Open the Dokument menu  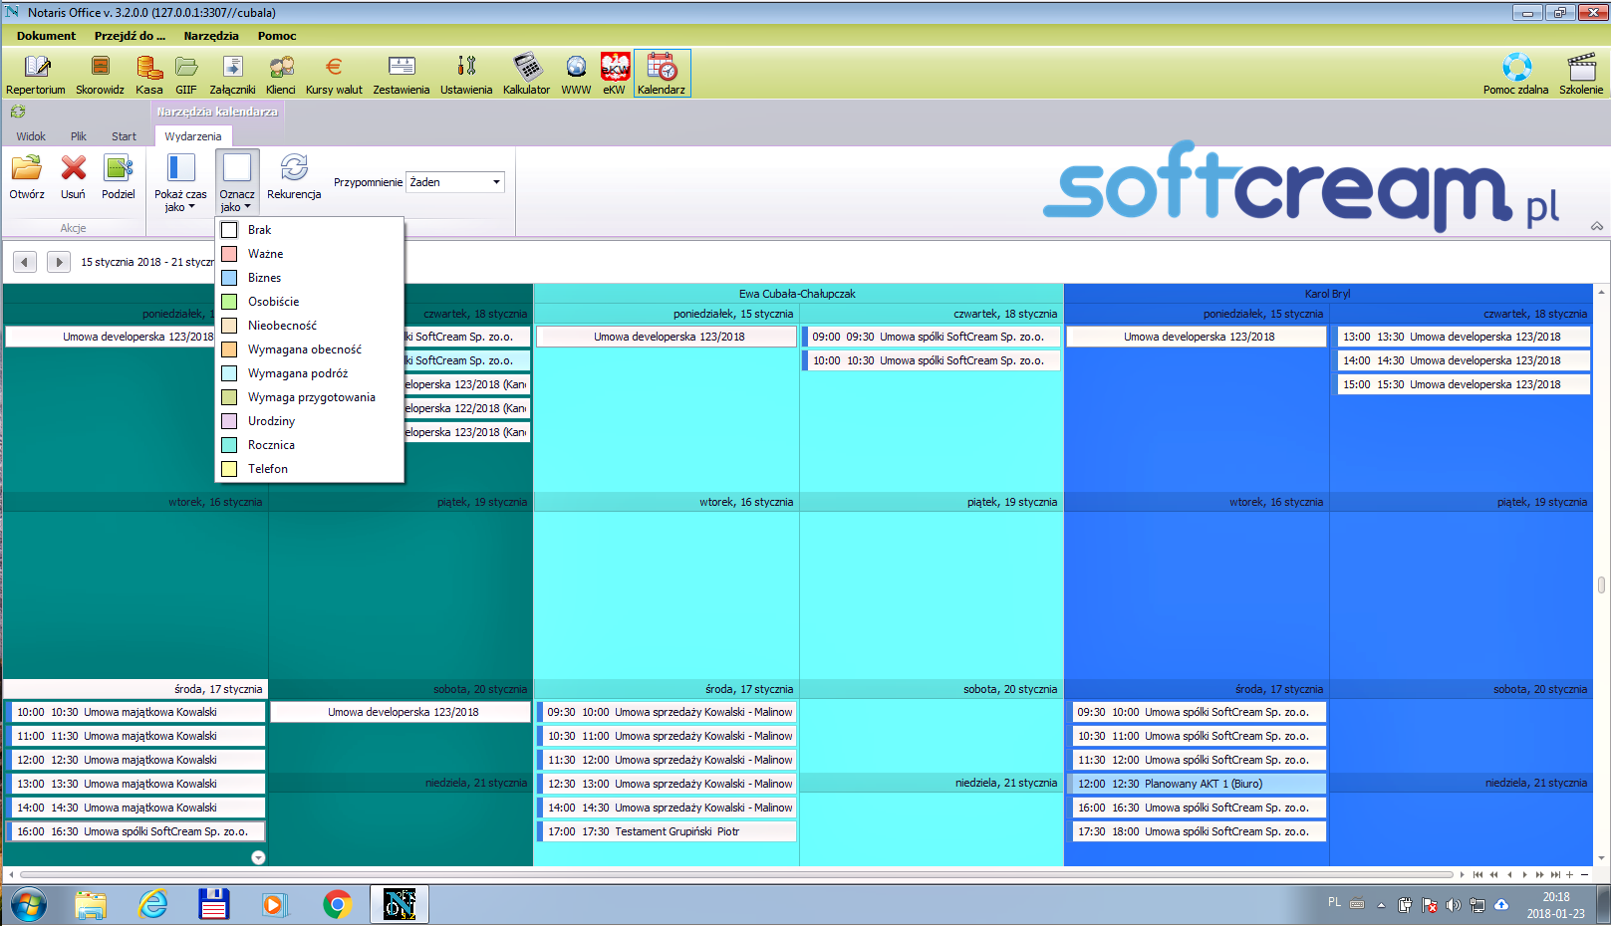point(46,36)
